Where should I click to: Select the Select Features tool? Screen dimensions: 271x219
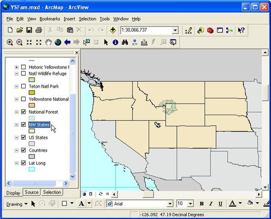[86, 42]
